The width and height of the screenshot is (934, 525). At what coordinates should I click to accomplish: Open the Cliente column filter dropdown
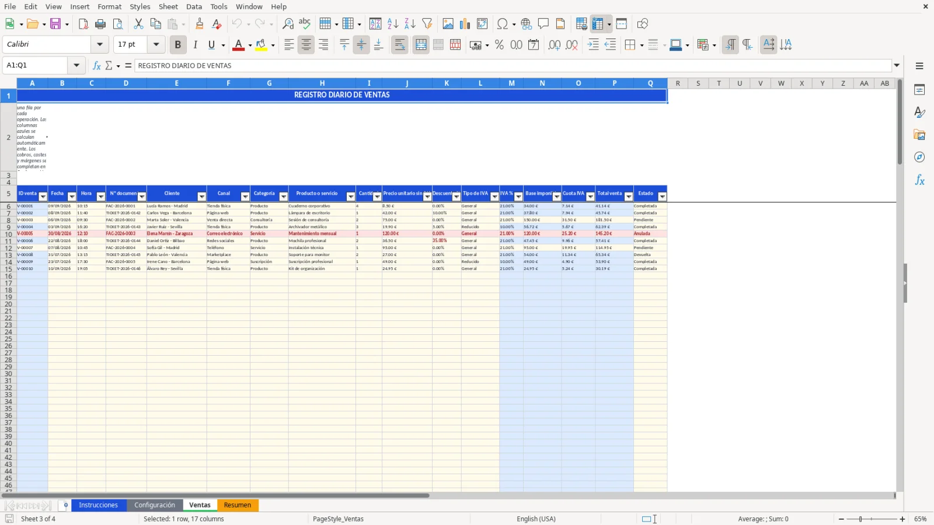point(201,197)
